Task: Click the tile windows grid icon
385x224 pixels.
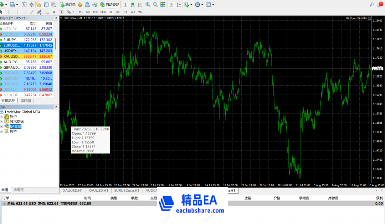Action: [163, 5]
